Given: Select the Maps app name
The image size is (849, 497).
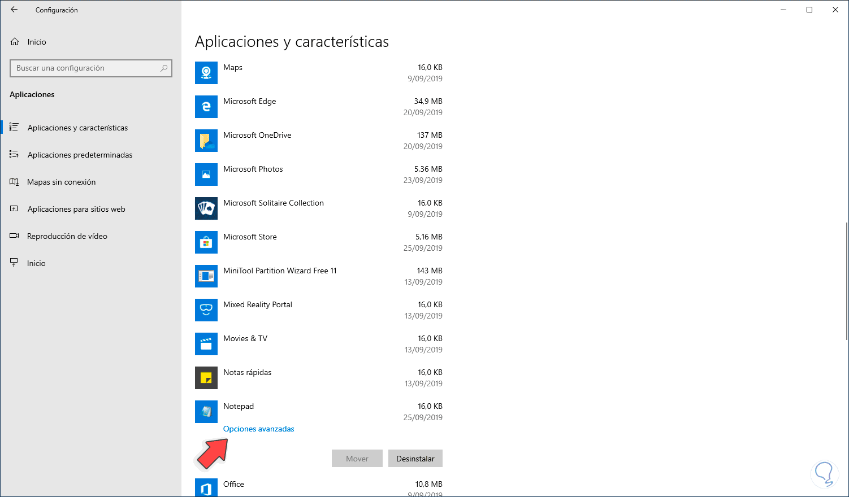Looking at the screenshot, I should pyautogui.click(x=233, y=68).
